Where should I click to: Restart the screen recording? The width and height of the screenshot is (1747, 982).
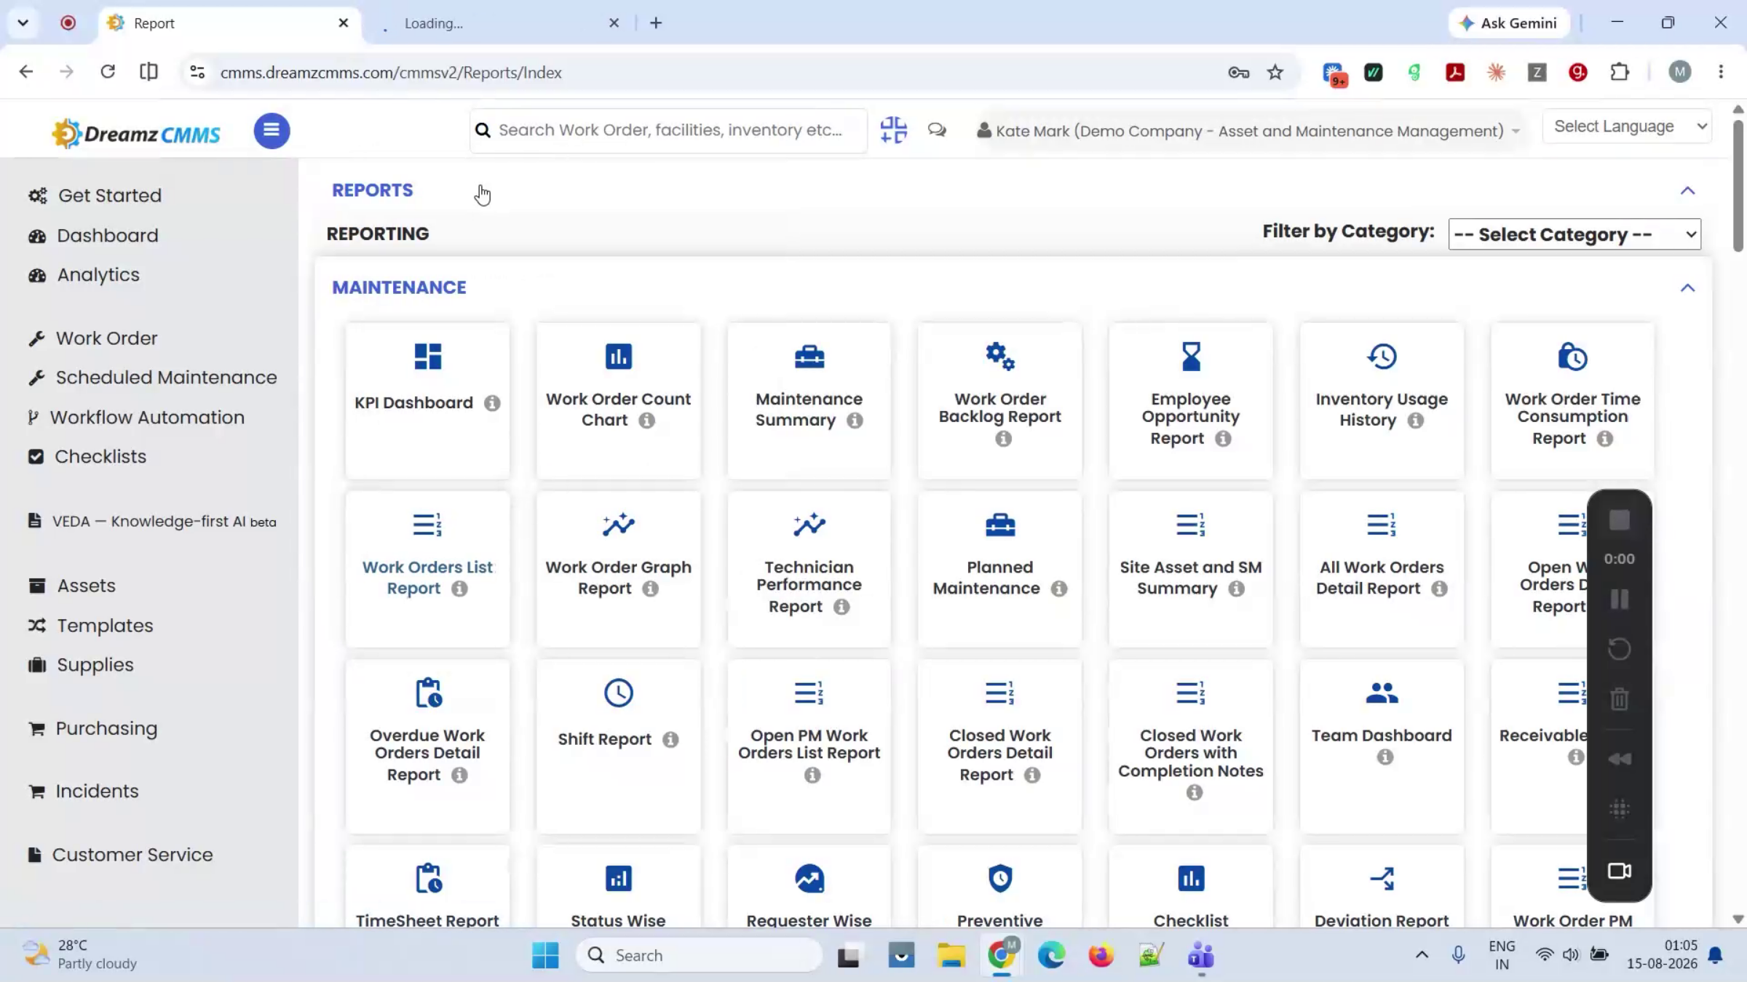pos(1619,649)
